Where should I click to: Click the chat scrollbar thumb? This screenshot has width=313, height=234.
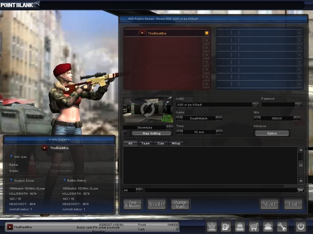[x=301, y=164]
